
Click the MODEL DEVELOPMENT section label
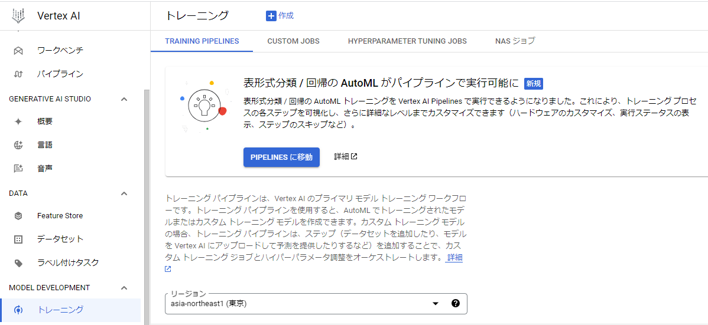click(50, 288)
